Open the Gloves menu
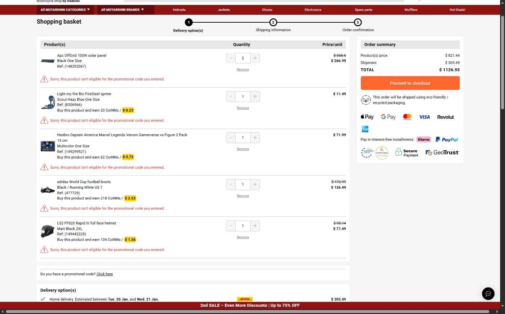 (x=267, y=10)
